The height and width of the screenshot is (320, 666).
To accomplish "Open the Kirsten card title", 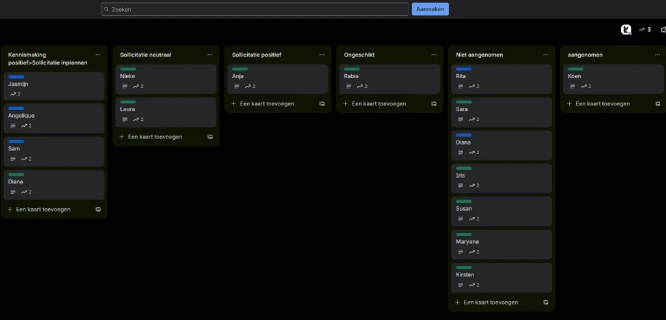I will [465, 275].
